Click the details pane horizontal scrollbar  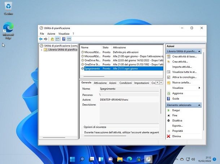coord(105,136)
